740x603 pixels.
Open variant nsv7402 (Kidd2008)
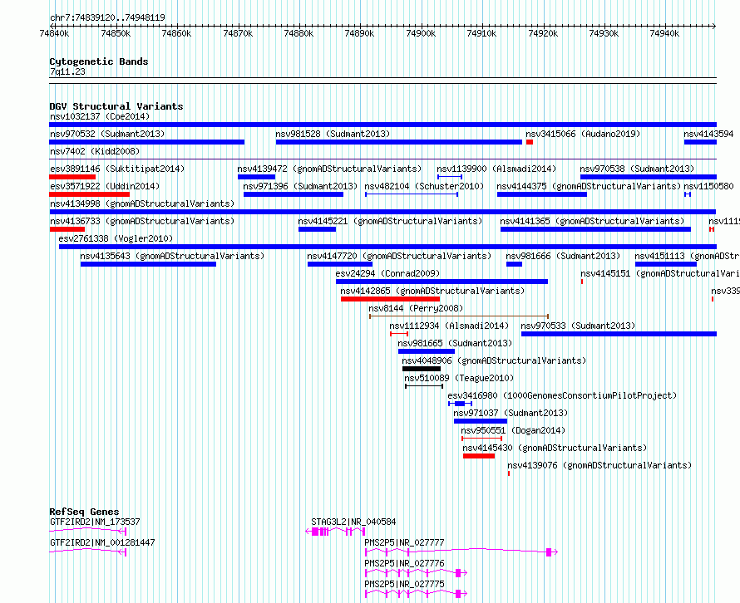95,151
